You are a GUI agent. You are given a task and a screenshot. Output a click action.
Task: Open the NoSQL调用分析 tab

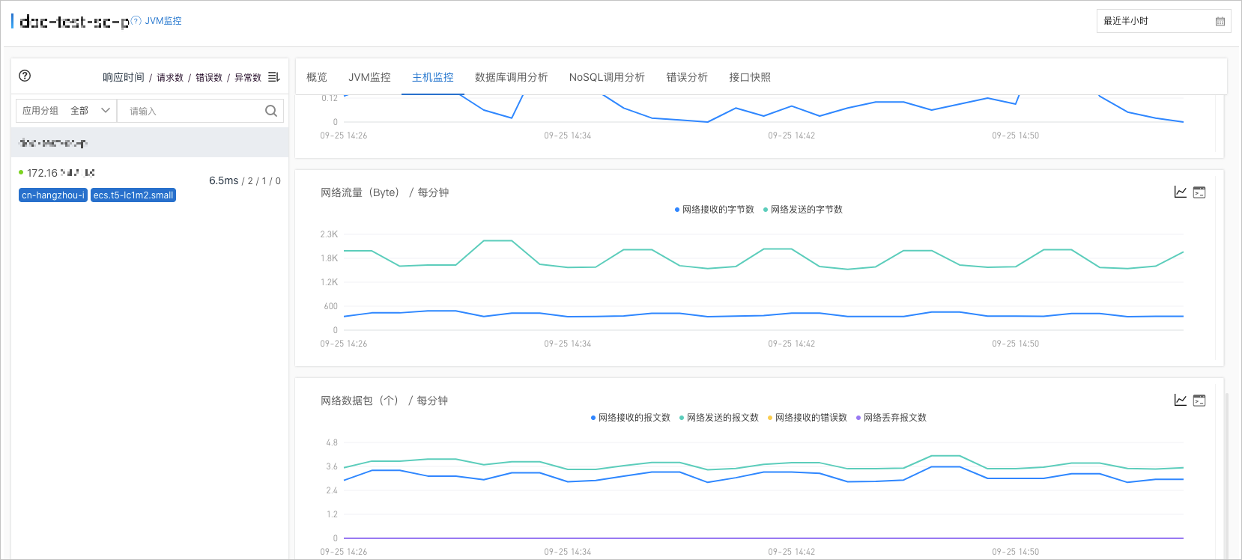(607, 77)
